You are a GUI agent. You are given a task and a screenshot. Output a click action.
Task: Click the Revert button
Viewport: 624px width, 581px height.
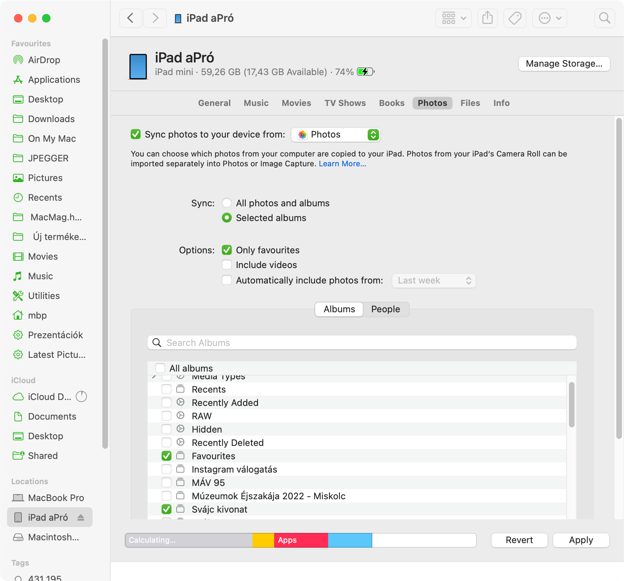(519, 540)
